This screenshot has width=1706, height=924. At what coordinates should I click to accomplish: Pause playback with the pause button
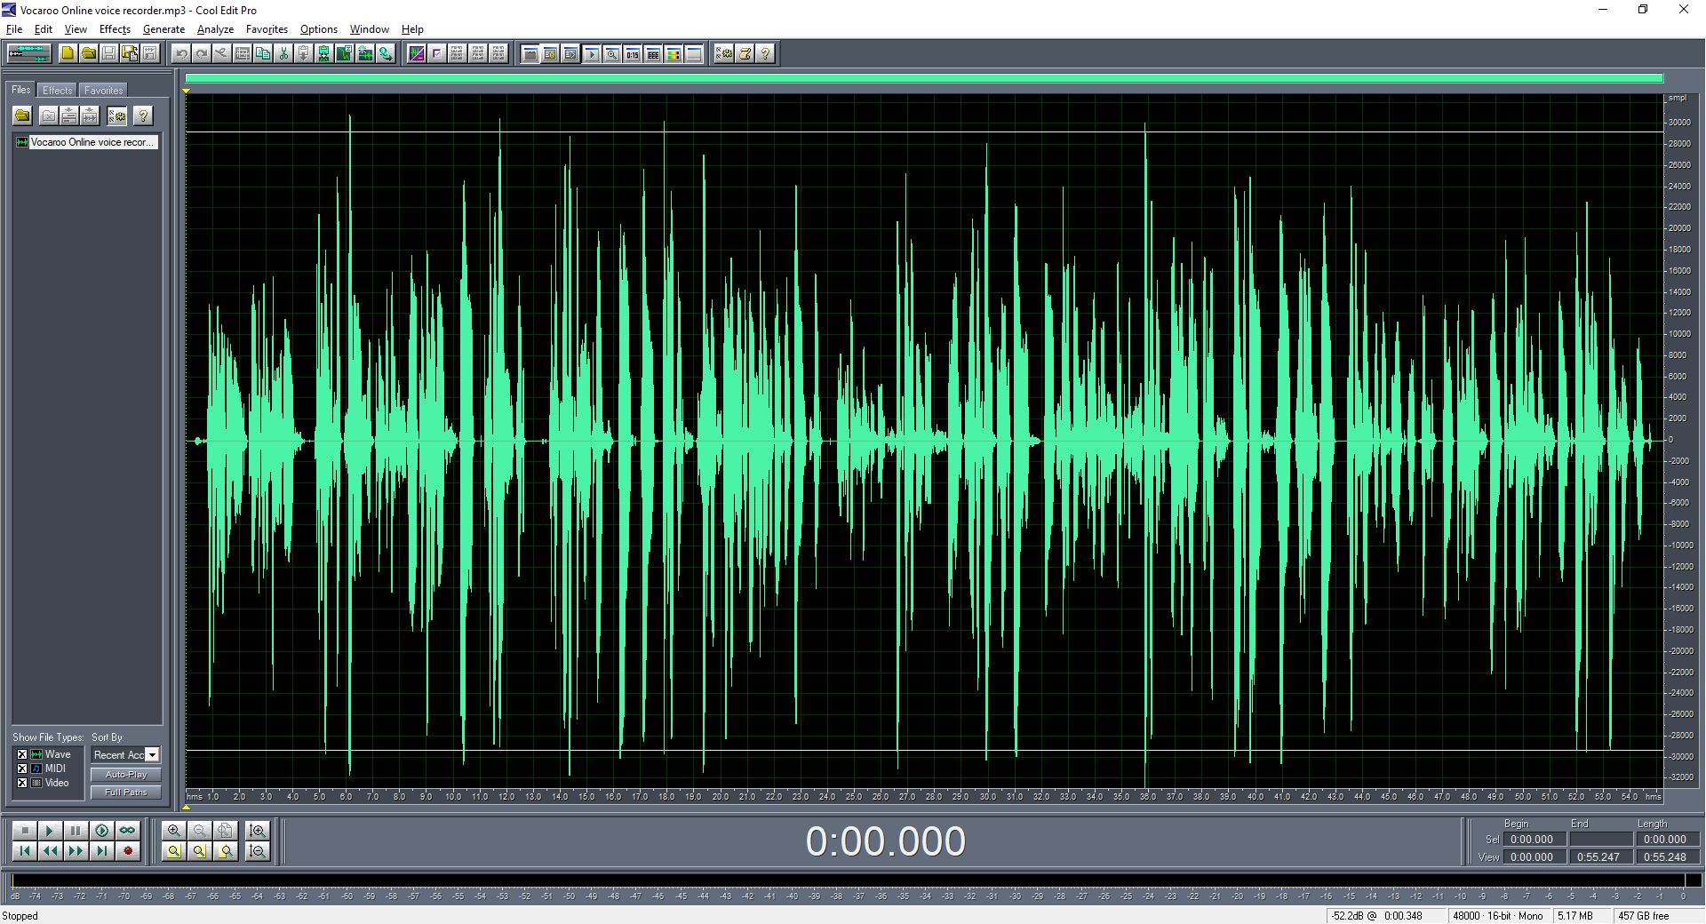pyautogui.click(x=76, y=831)
